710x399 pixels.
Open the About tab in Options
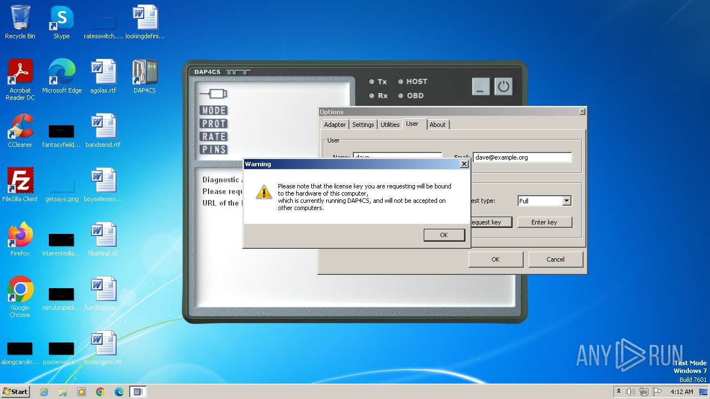(438, 125)
